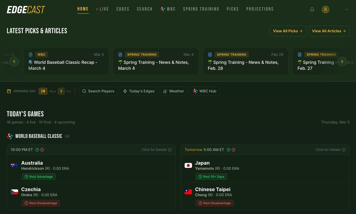Open World Baseball Classic Recap article
This screenshot has width=356, height=214.
coord(66,61)
